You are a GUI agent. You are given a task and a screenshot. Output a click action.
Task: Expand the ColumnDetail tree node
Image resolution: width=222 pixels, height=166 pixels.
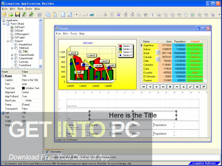(x=12, y=58)
